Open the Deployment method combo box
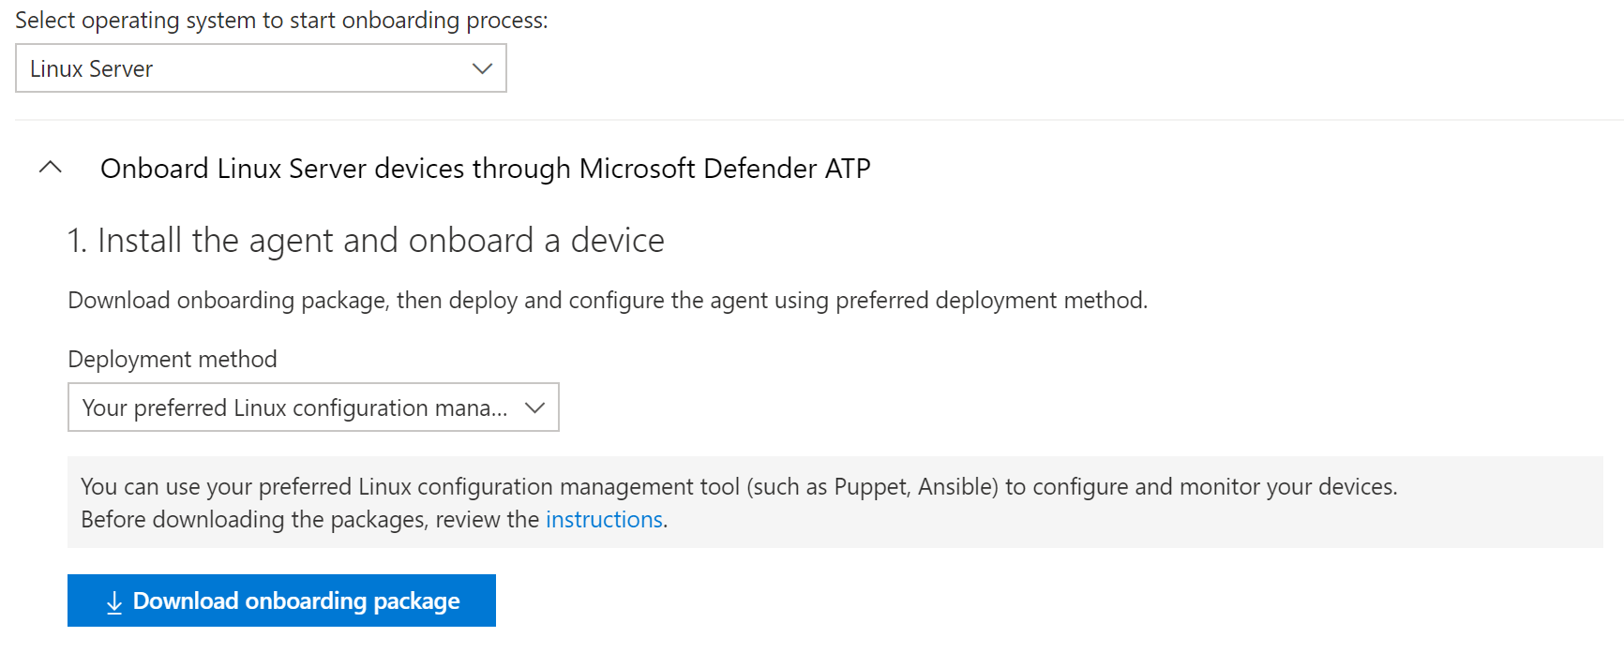The width and height of the screenshot is (1624, 652). pos(313,407)
